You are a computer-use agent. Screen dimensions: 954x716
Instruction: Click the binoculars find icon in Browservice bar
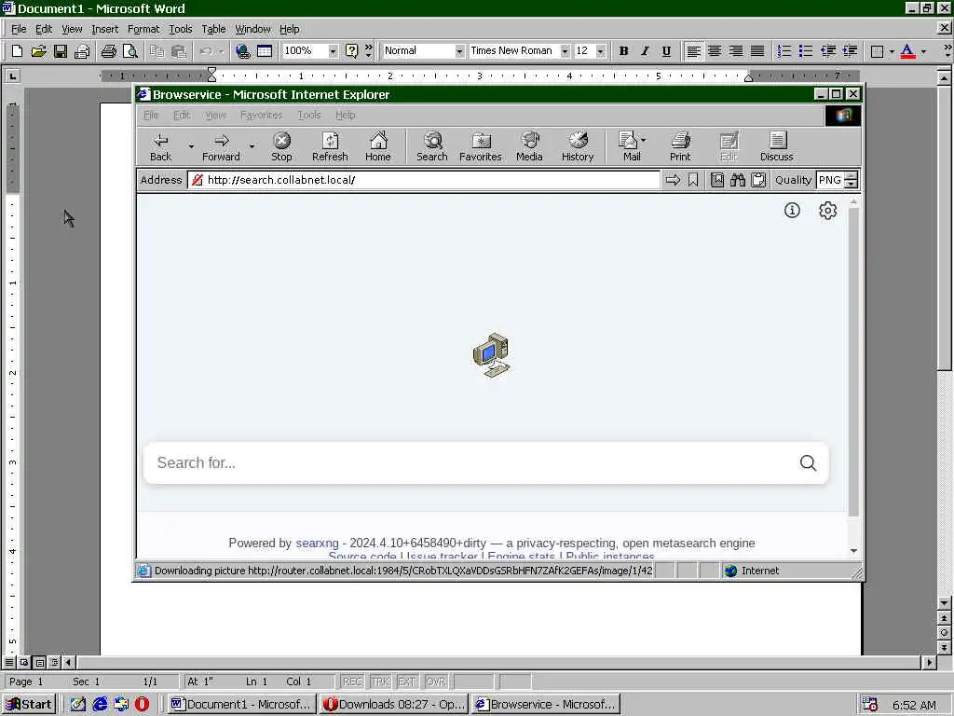(x=738, y=180)
